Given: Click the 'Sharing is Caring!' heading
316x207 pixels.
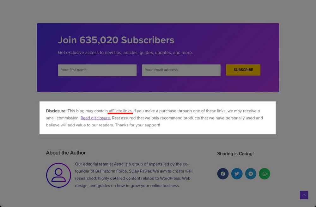Looking at the screenshot, I should click(235, 154).
